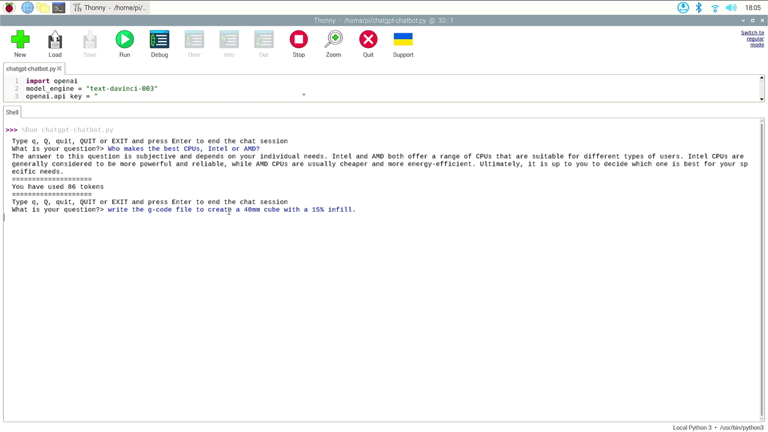768x432 pixels.
Task: Open the Wi-Fi network tray icon
Action: point(715,8)
